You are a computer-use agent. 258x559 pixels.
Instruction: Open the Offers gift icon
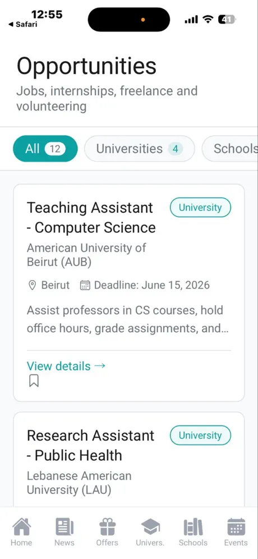click(x=107, y=527)
